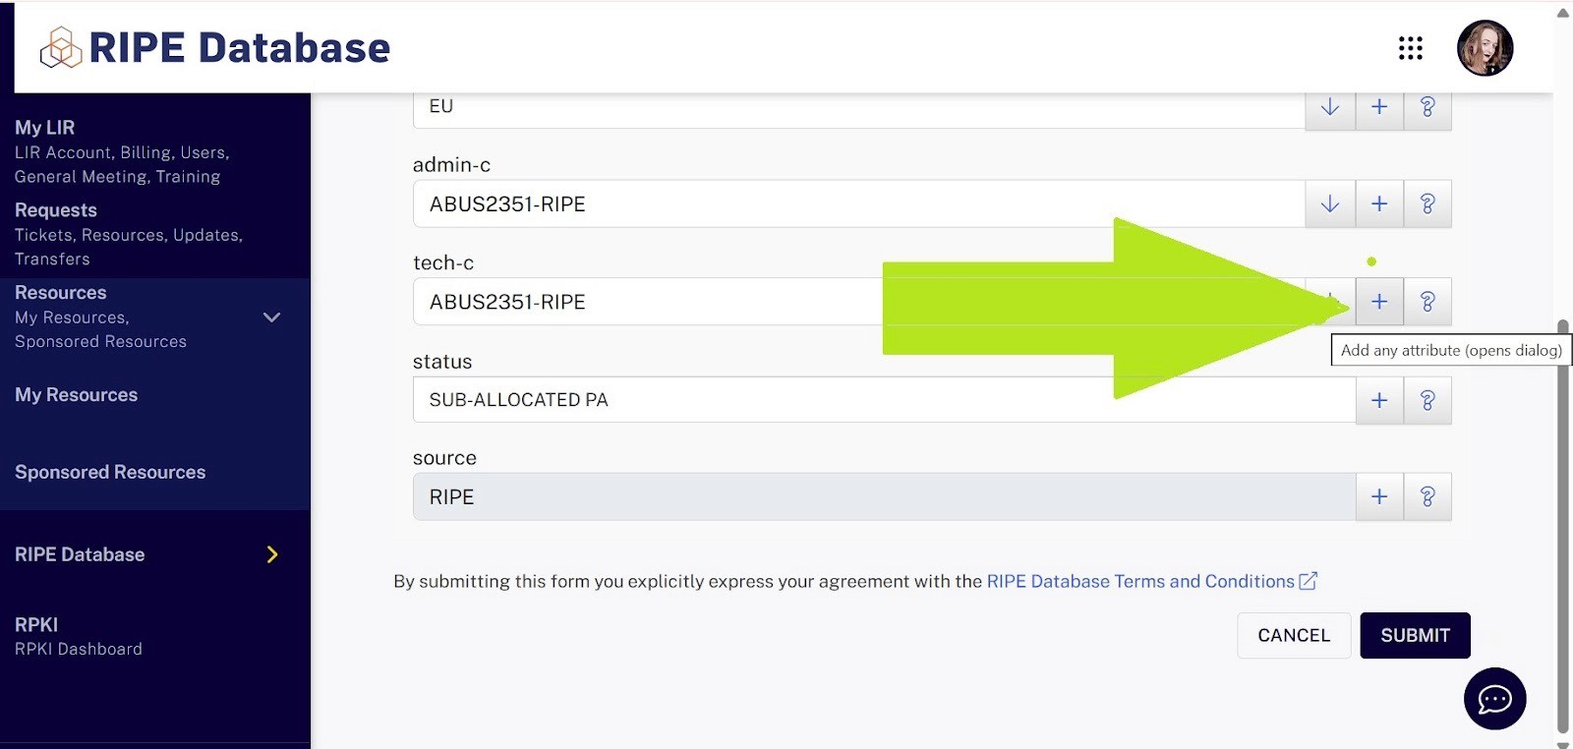Show help for source attribute
Screen dimensions: 1573x749
pos(1427,496)
